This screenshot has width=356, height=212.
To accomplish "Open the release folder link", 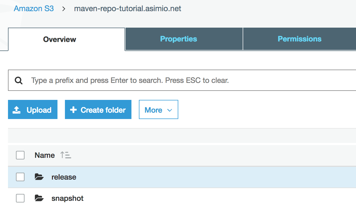I will coord(64,177).
